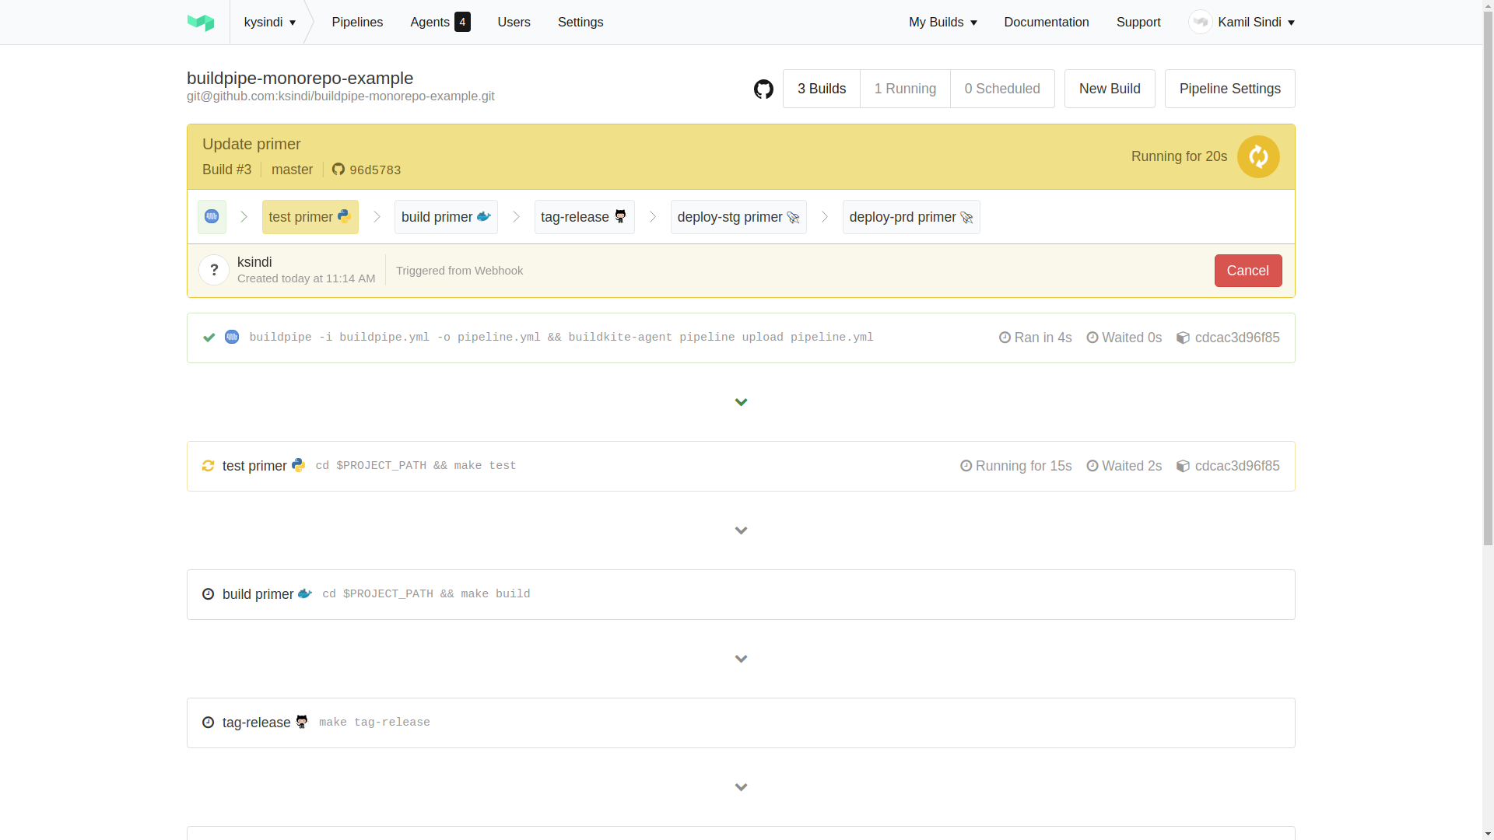Expand the chevron below tag-release step
Screen dimensions: 1494x840
pos(741,786)
